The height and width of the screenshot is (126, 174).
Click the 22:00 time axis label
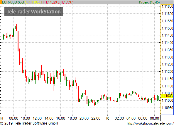[x=96, y=118]
